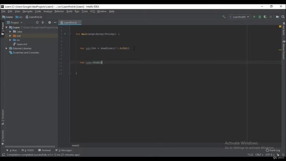
Task: Toggle the Project side tab
Action: click(3, 29)
